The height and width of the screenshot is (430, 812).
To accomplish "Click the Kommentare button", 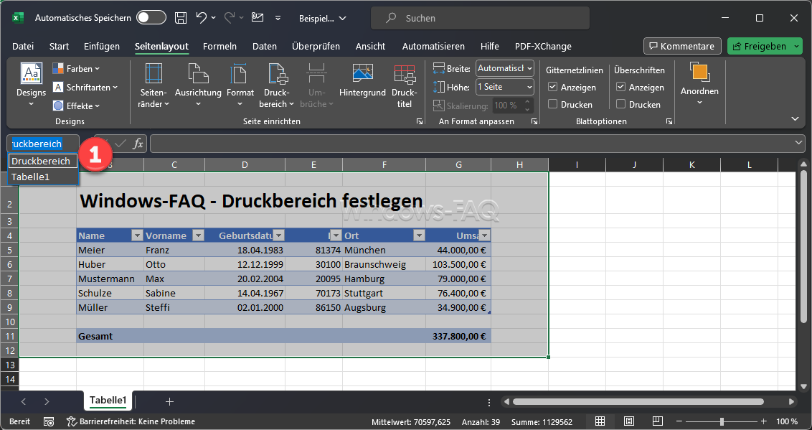I will pos(681,46).
